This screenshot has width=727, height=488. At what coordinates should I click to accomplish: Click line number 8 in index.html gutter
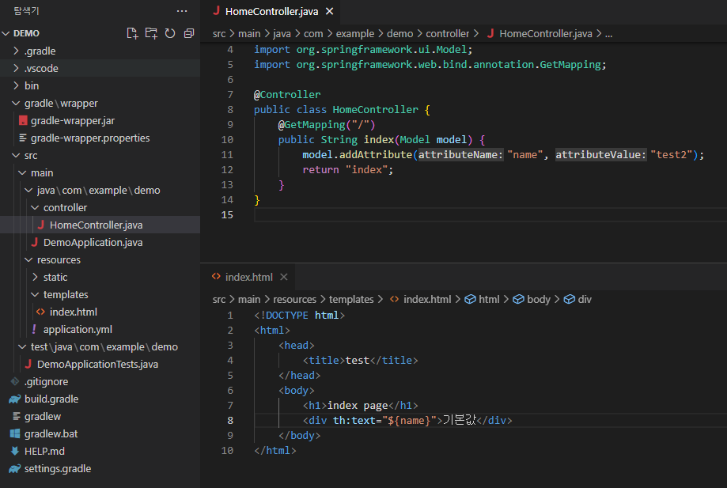230,420
